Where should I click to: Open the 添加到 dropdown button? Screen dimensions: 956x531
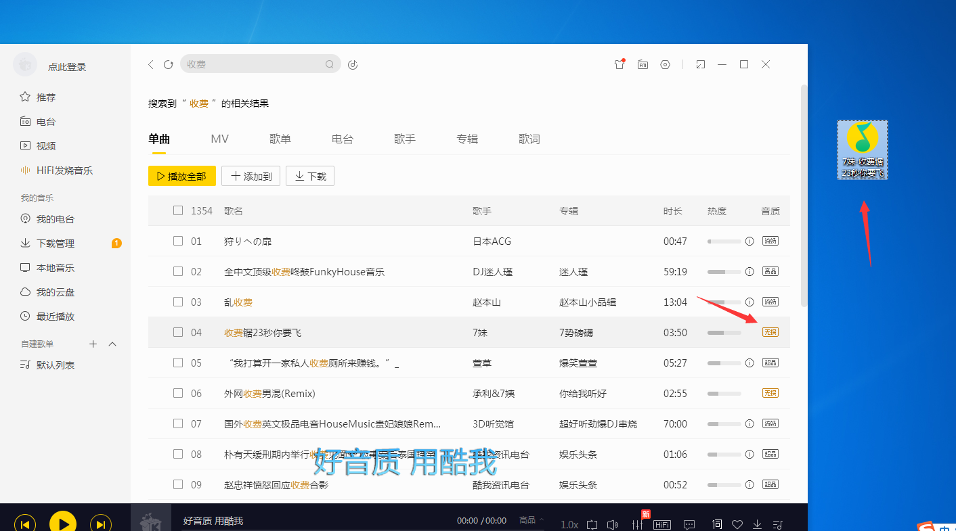click(251, 176)
